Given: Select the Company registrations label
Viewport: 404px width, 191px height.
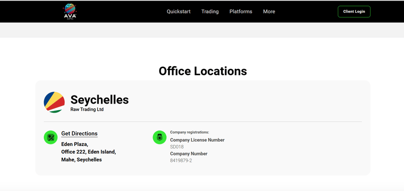Looking at the screenshot, I should click(189, 132).
